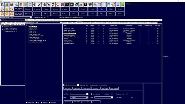Click the Default Fleet button
Screen dimensions: 185x104
(77, 102)
